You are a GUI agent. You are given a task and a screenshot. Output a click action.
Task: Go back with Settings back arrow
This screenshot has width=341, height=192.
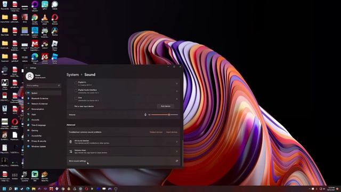click(27, 68)
